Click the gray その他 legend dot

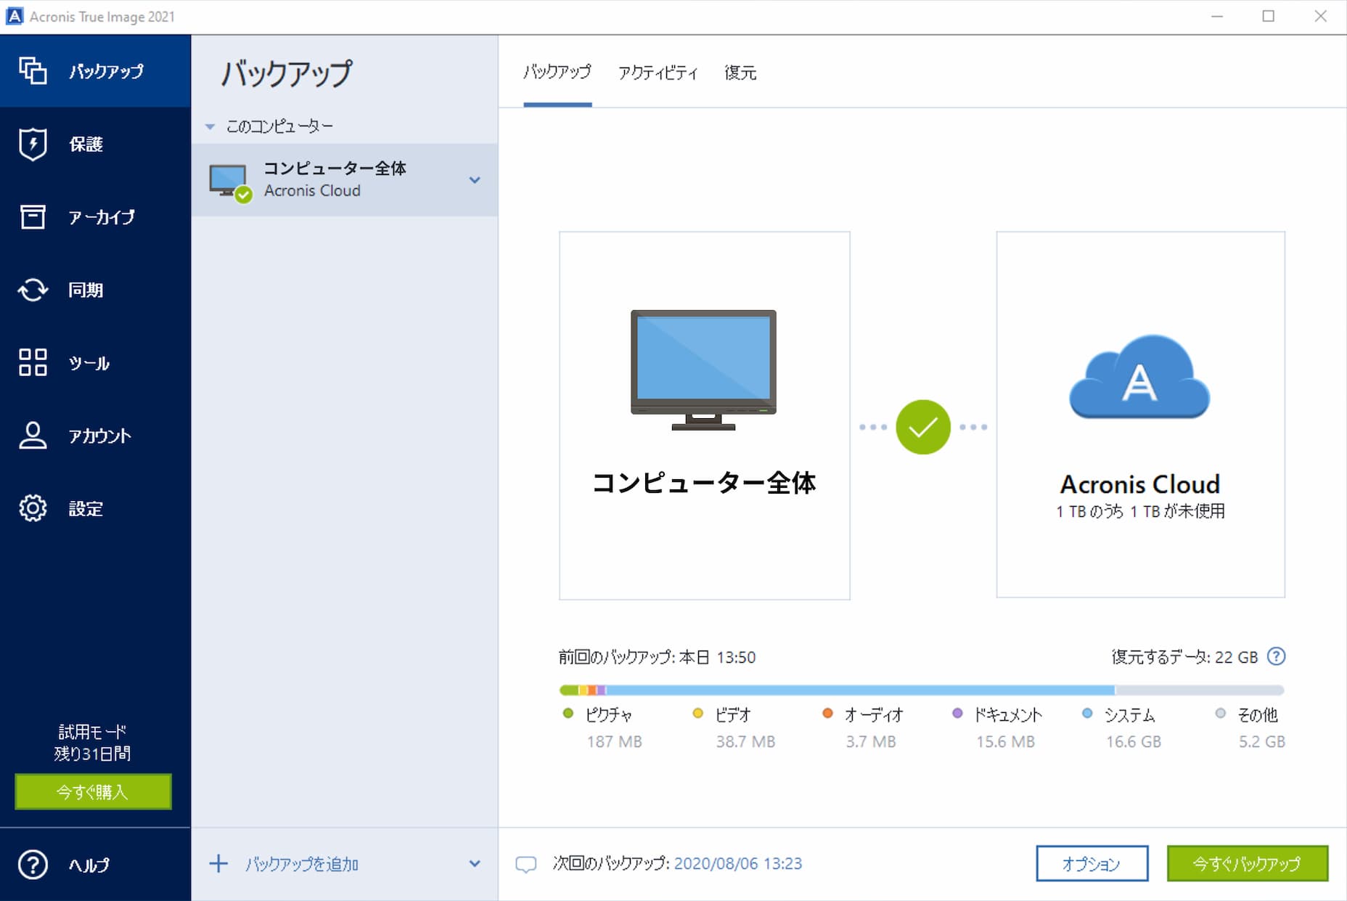1221,714
